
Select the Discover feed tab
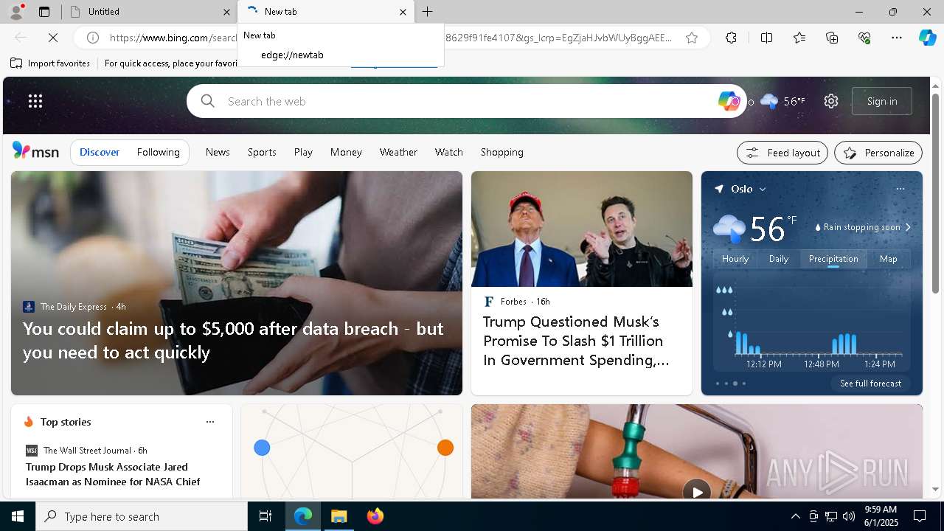click(x=100, y=152)
